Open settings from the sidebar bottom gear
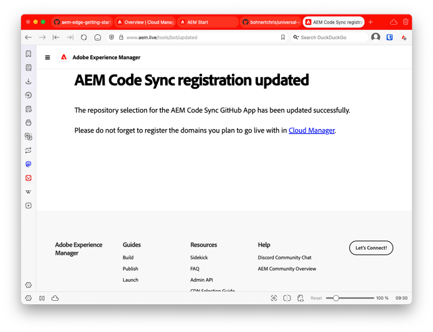The width and height of the screenshot is (433, 332). point(28,285)
